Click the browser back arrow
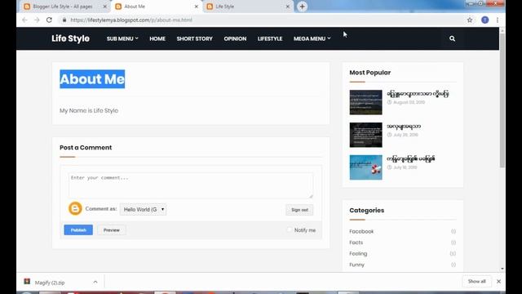522x294 pixels. click(x=24, y=20)
